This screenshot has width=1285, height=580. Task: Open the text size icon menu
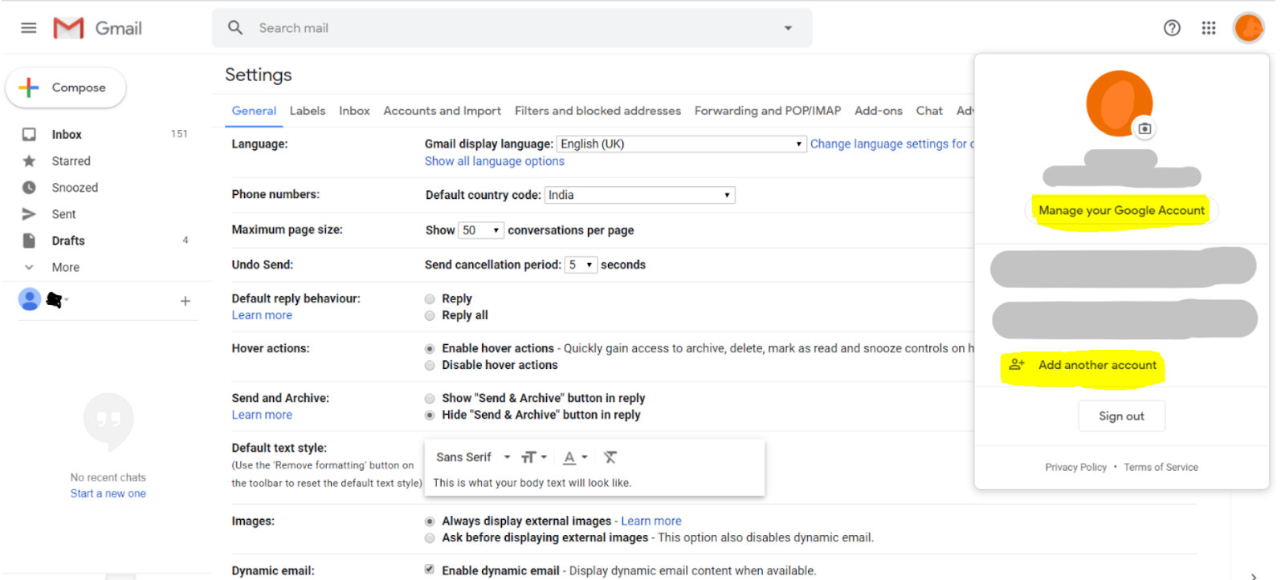pos(532,457)
